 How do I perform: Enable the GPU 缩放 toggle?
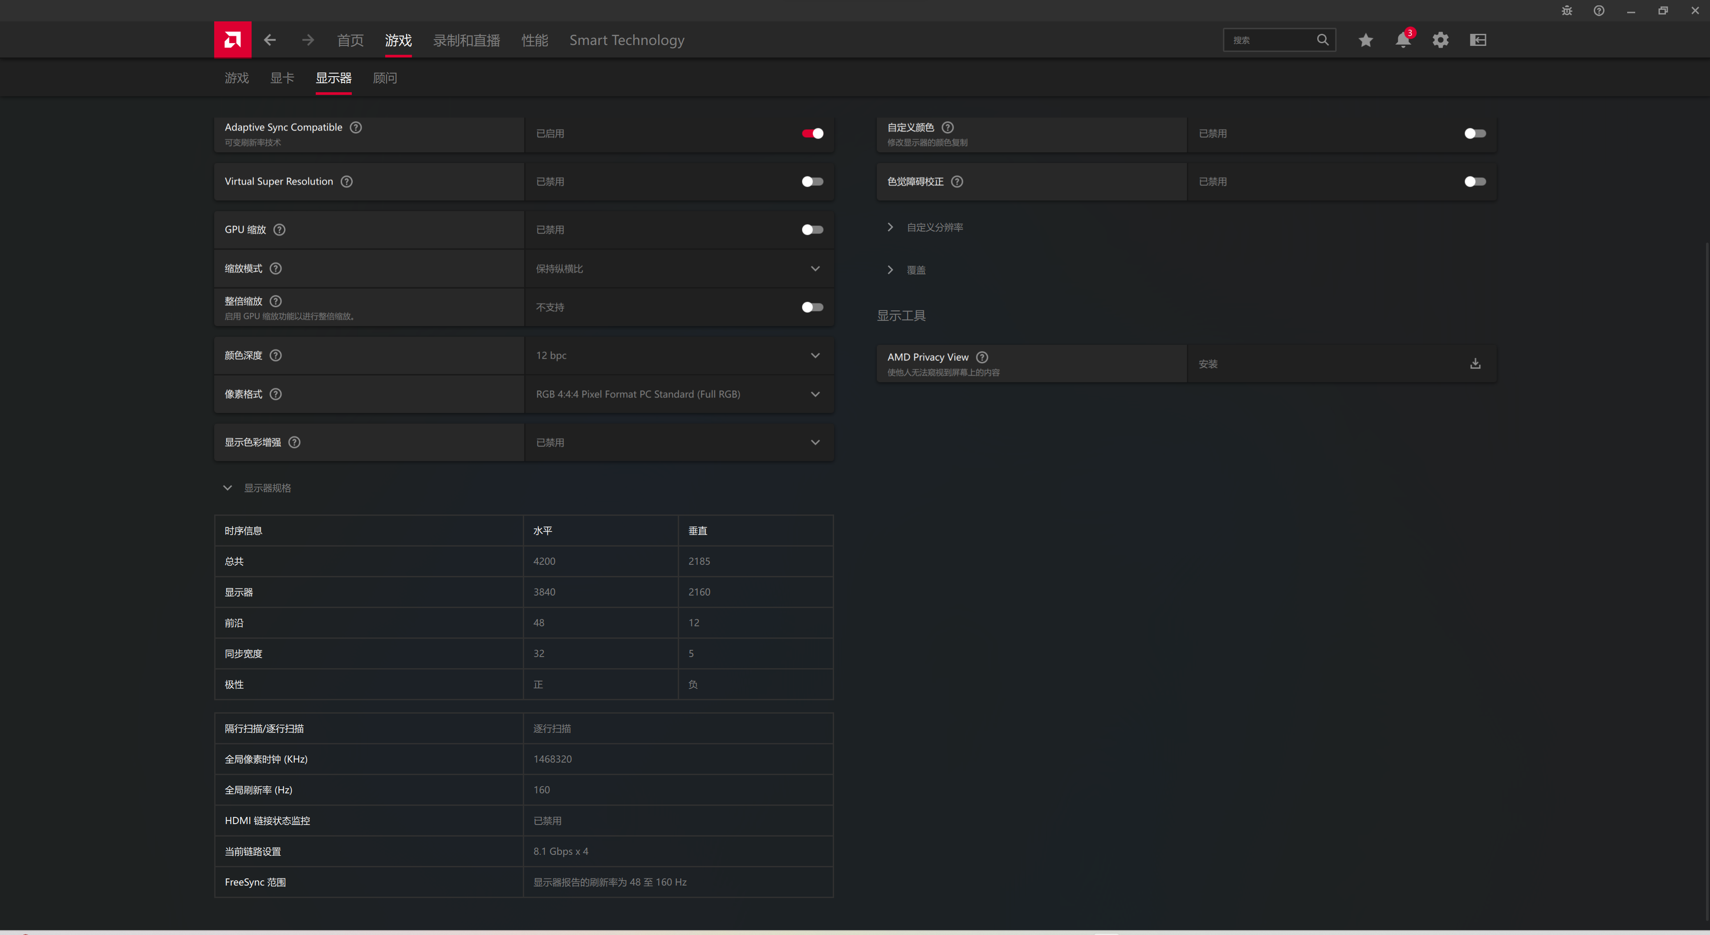point(812,230)
